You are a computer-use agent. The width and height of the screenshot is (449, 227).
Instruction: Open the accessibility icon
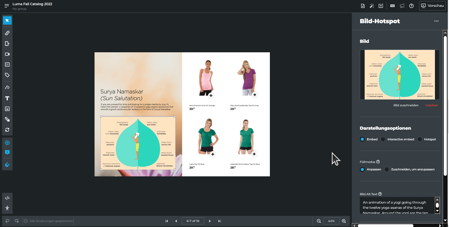click(x=7, y=208)
